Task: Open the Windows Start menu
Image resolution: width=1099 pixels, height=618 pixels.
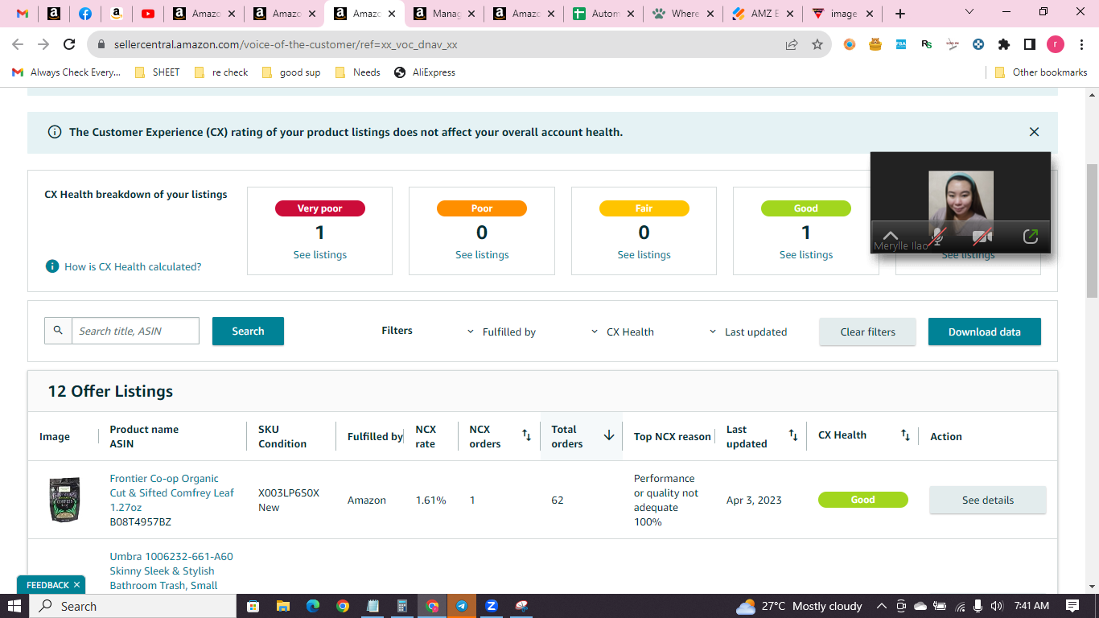Action: click(x=14, y=606)
